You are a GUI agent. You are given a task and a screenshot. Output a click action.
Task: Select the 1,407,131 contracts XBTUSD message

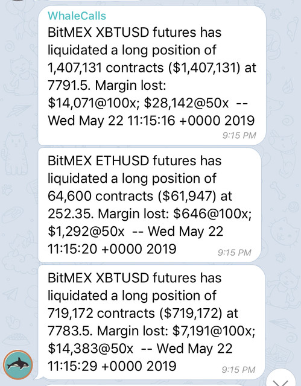click(x=152, y=76)
